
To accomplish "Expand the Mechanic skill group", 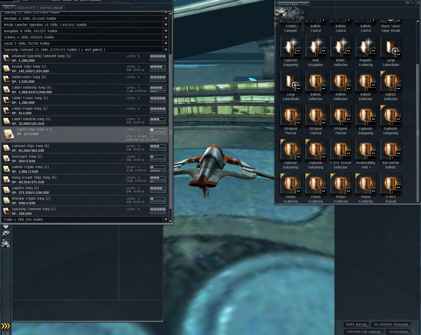I will click(166, 18).
